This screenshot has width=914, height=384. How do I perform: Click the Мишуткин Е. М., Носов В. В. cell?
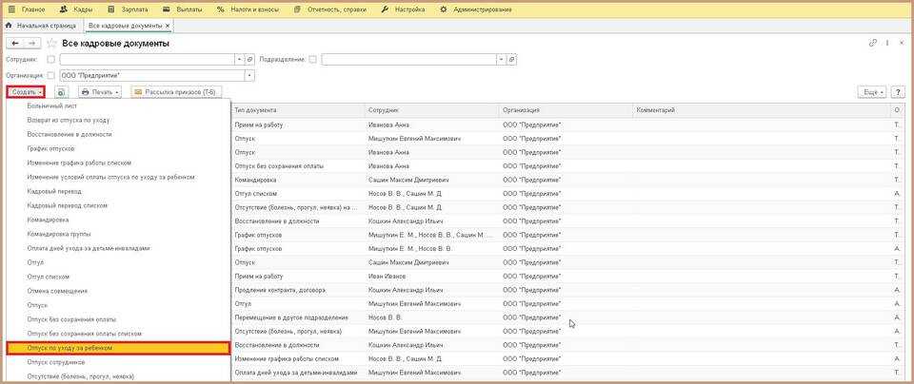point(432,248)
